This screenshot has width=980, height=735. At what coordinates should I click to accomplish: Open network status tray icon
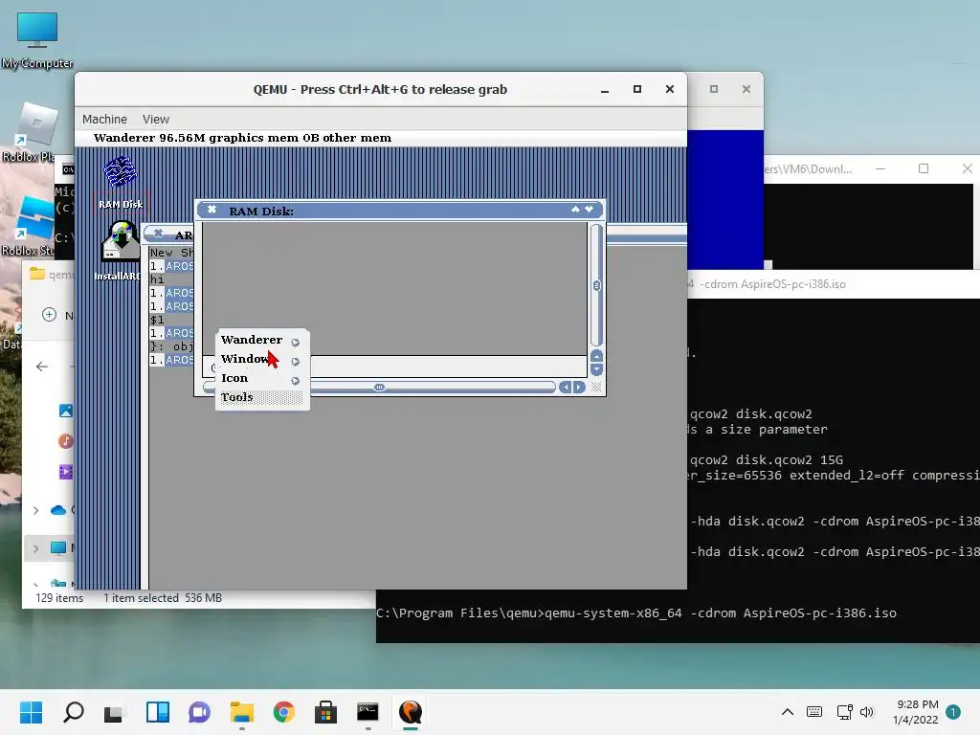point(844,712)
